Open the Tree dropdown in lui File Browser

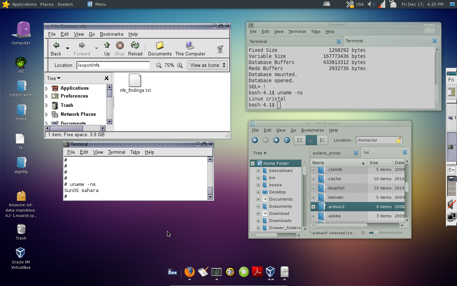(x=260, y=153)
